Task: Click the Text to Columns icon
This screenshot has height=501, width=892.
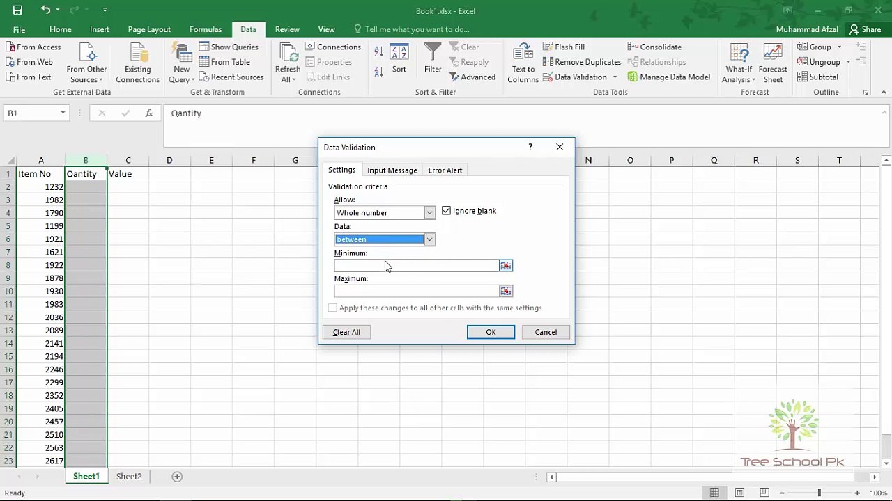Action: (523, 54)
